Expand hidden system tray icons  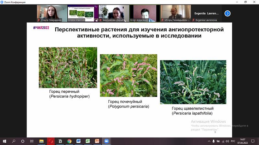pyautogui.click(x=209, y=141)
